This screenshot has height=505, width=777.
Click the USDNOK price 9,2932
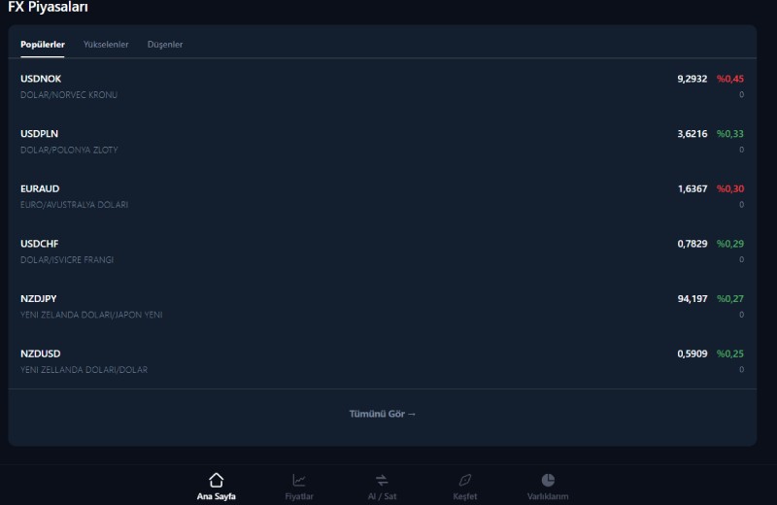(692, 79)
